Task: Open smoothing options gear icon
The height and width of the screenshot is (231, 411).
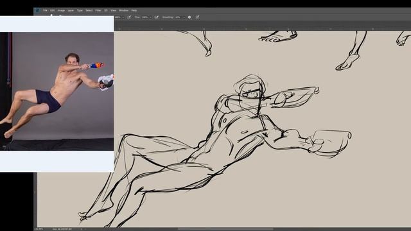Action: coord(189,17)
